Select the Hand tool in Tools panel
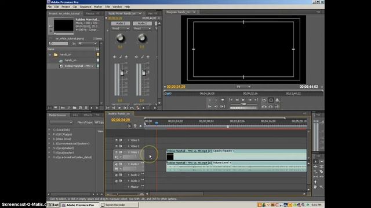This screenshot has height=208, width=371. click(x=315, y=187)
